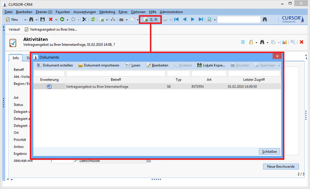Jump to first record with navigation arrow
310x189 pixels.
click(176, 19)
